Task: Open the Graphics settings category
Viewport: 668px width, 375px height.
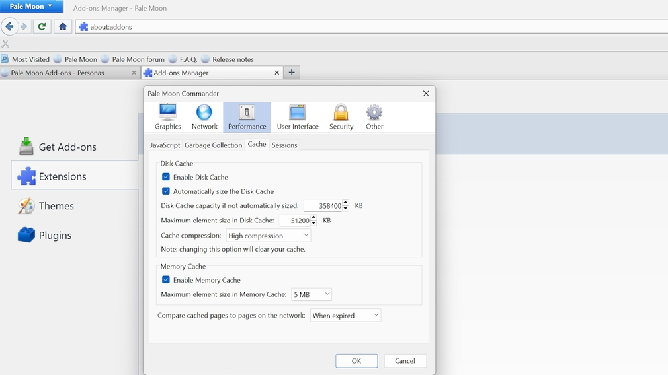Action: point(168,117)
